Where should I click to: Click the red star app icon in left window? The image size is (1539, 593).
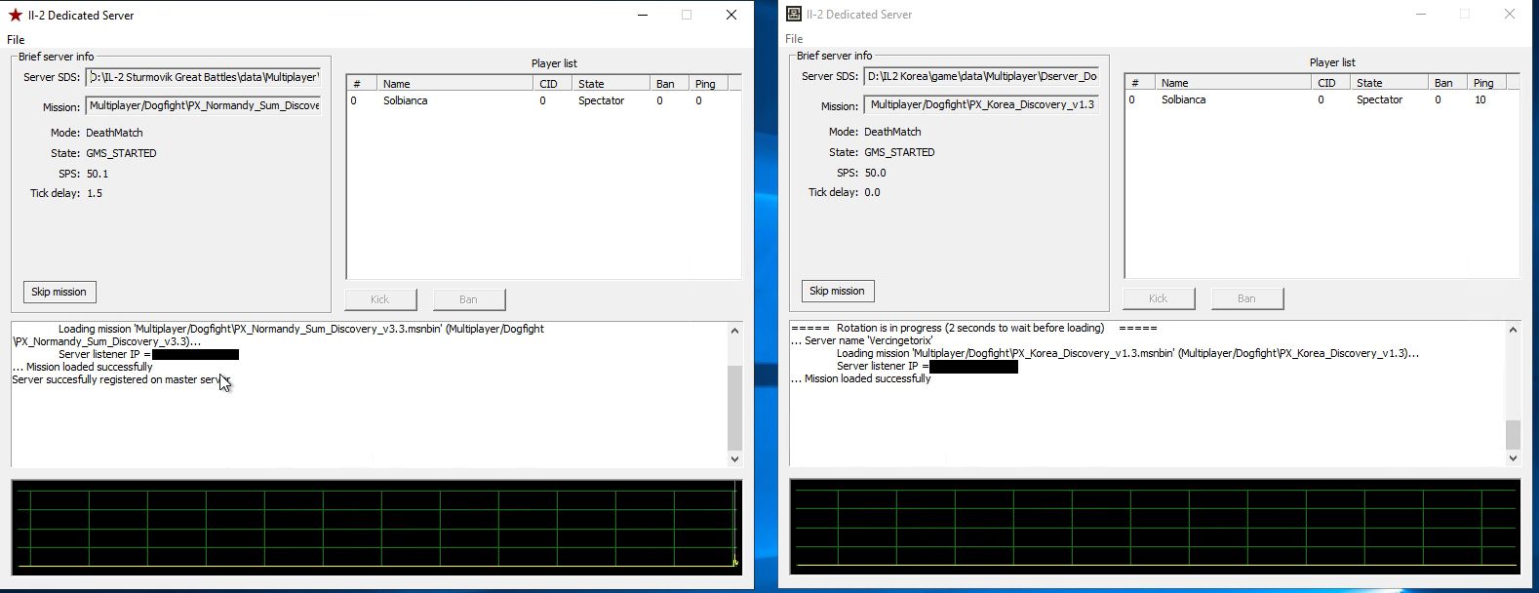coord(15,15)
